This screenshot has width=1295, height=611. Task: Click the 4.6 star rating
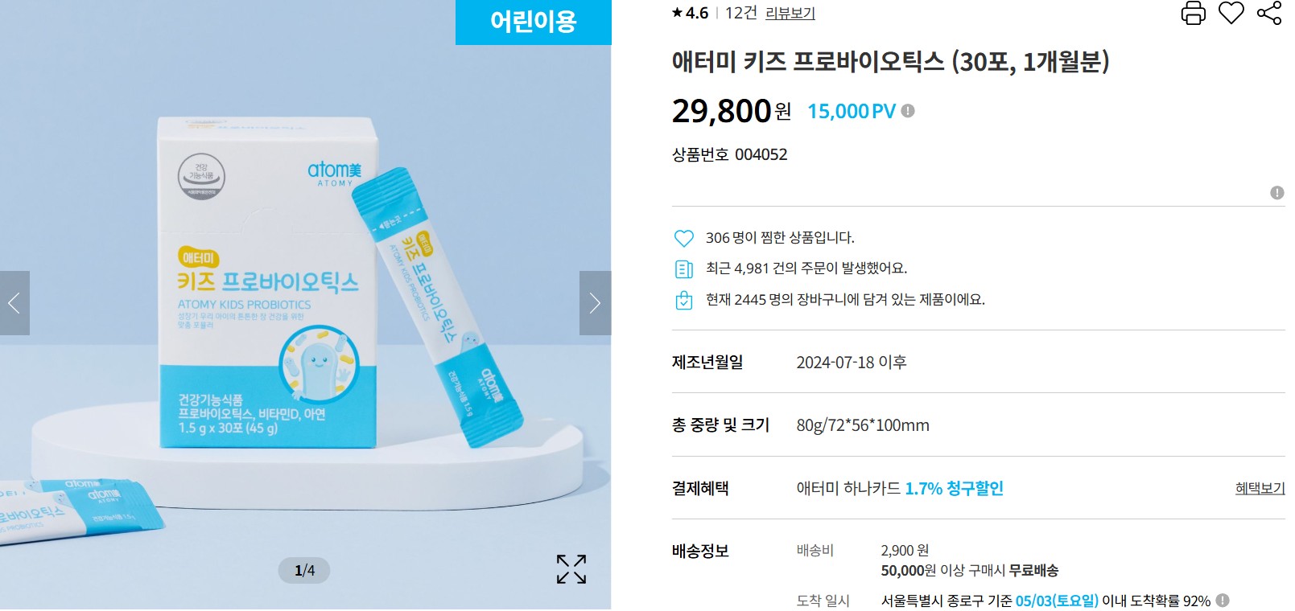point(690,13)
